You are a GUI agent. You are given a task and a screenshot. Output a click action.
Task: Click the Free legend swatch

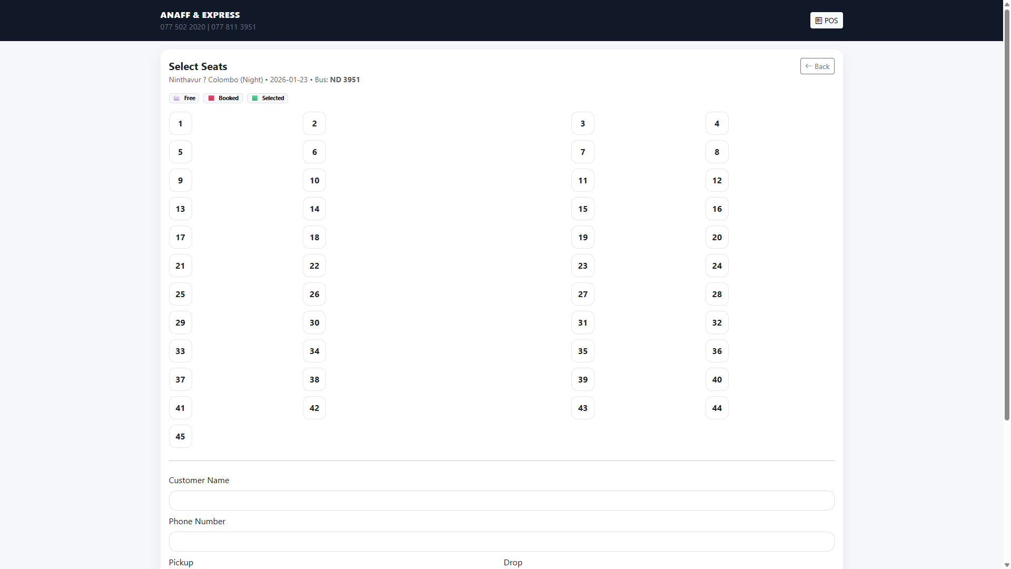point(176,98)
